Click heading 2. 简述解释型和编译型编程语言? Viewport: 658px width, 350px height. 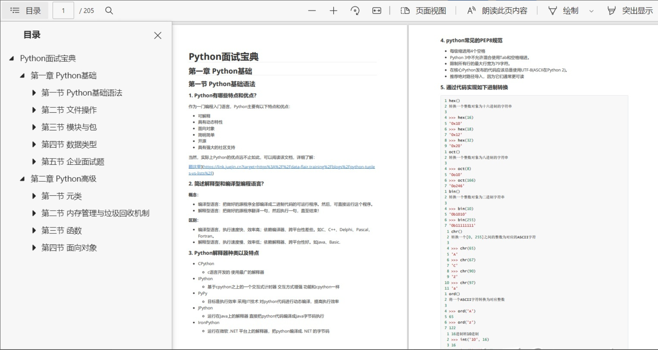[226, 184]
